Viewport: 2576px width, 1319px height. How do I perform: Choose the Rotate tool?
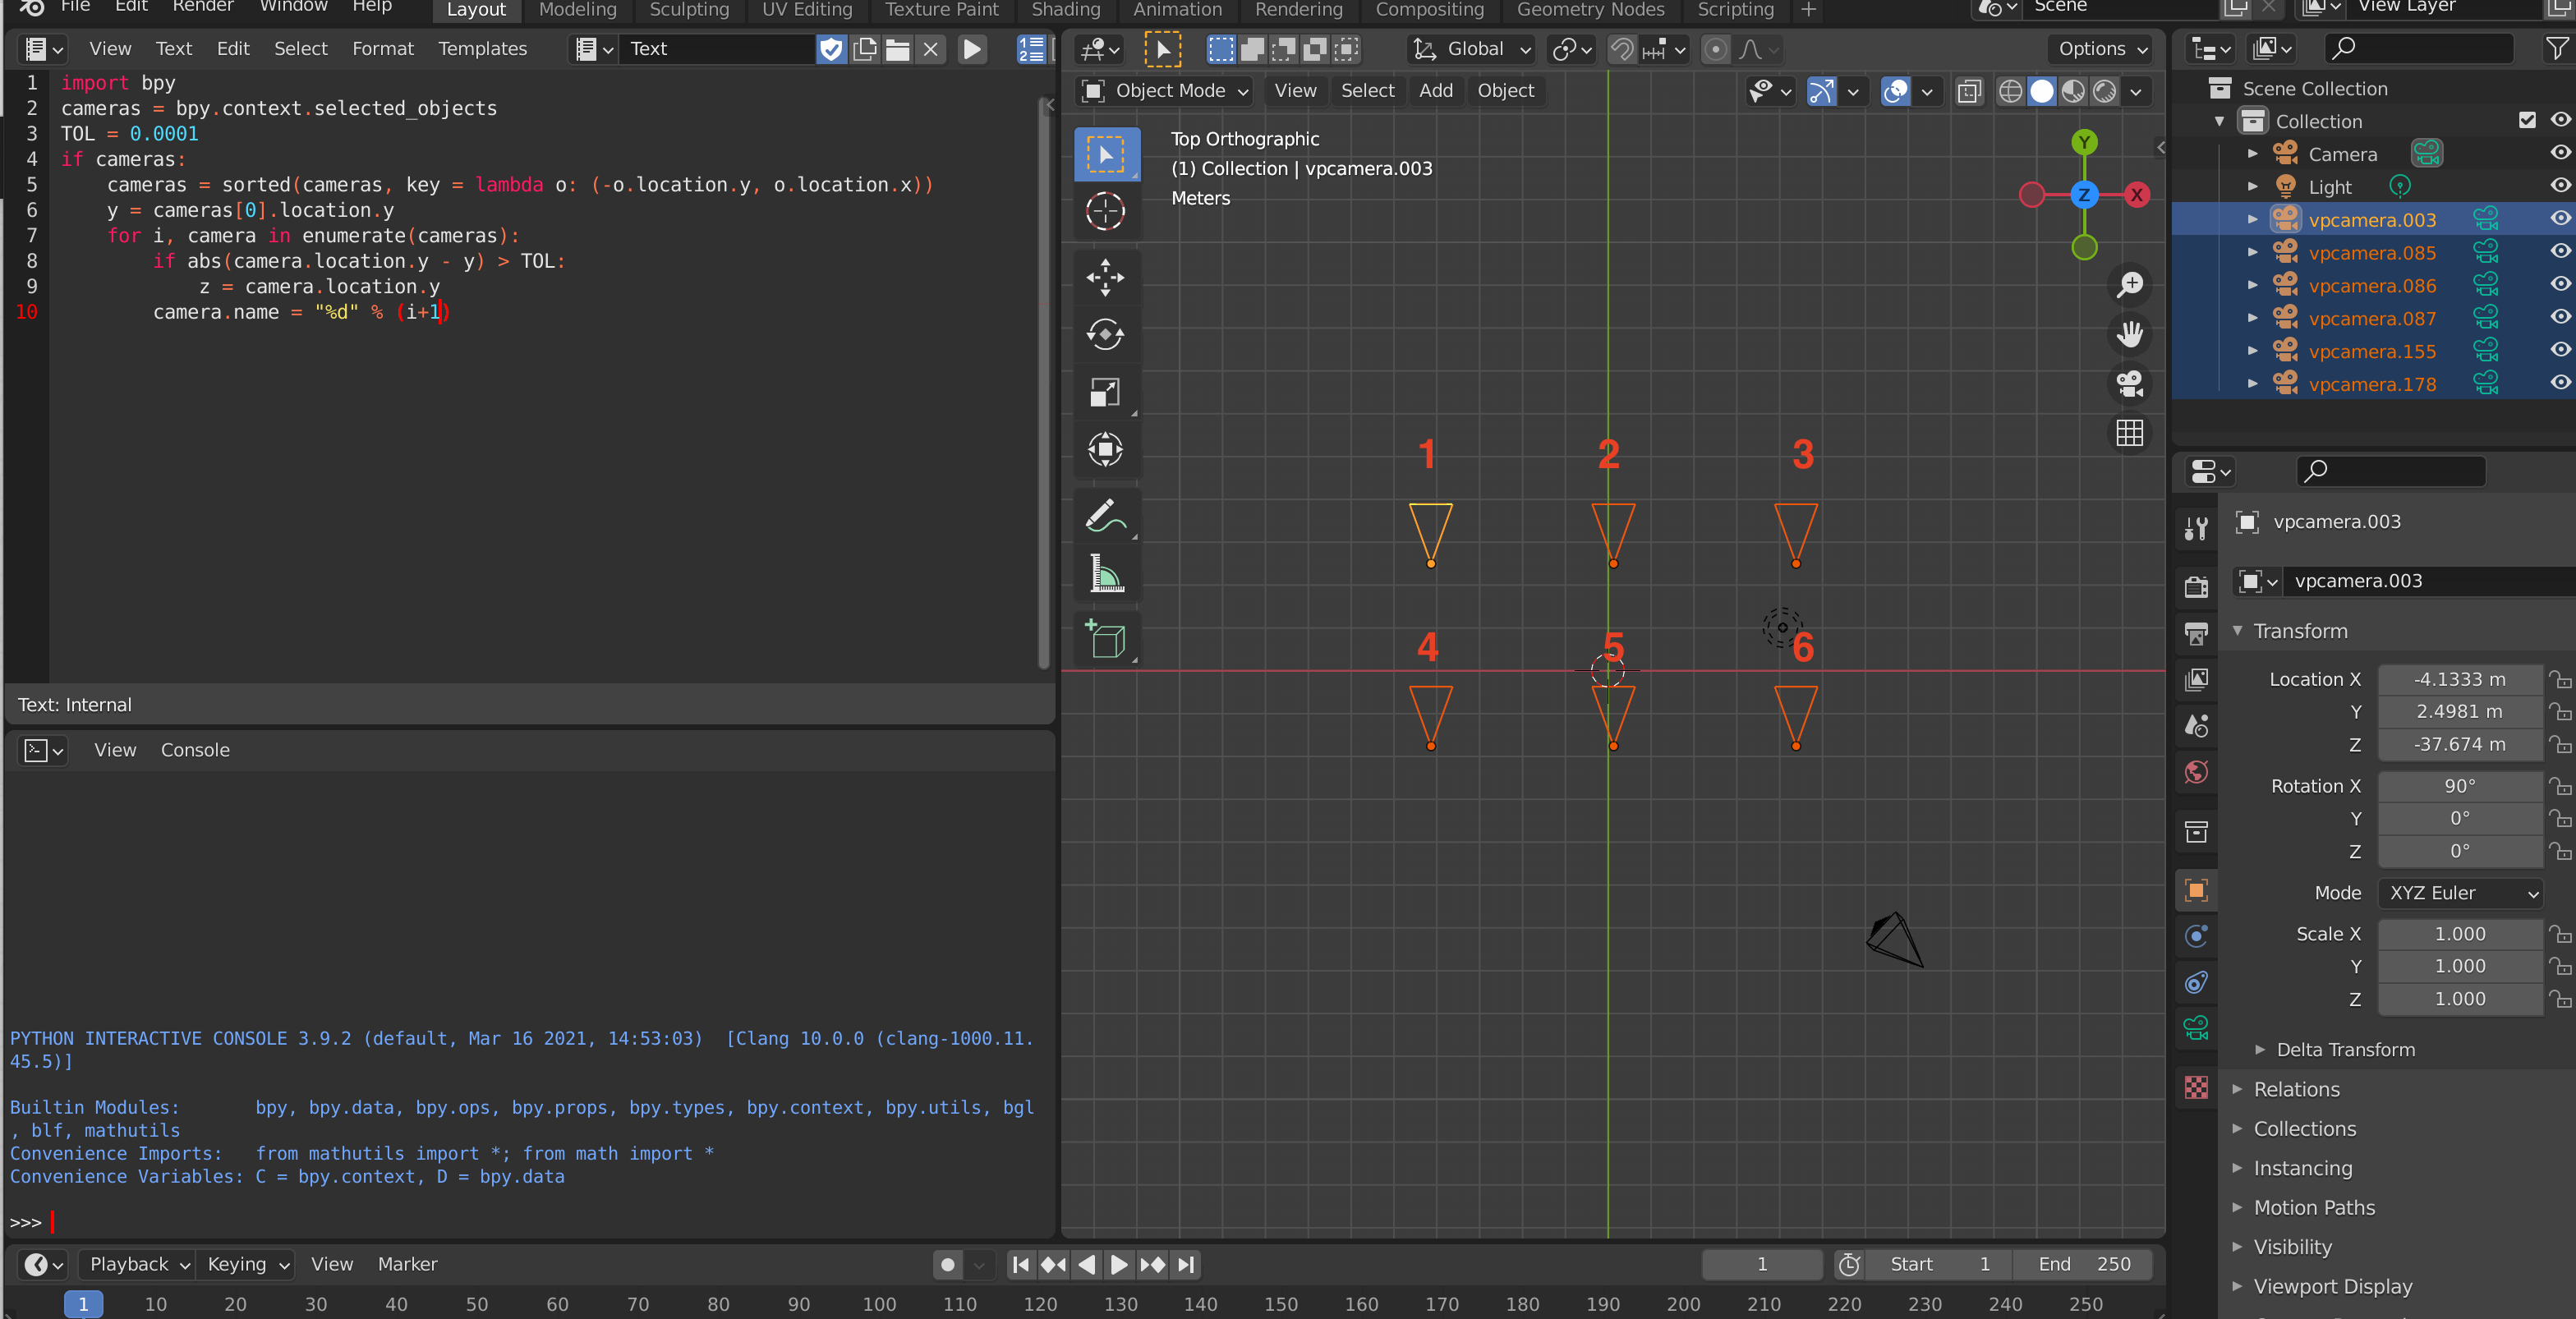point(1105,335)
